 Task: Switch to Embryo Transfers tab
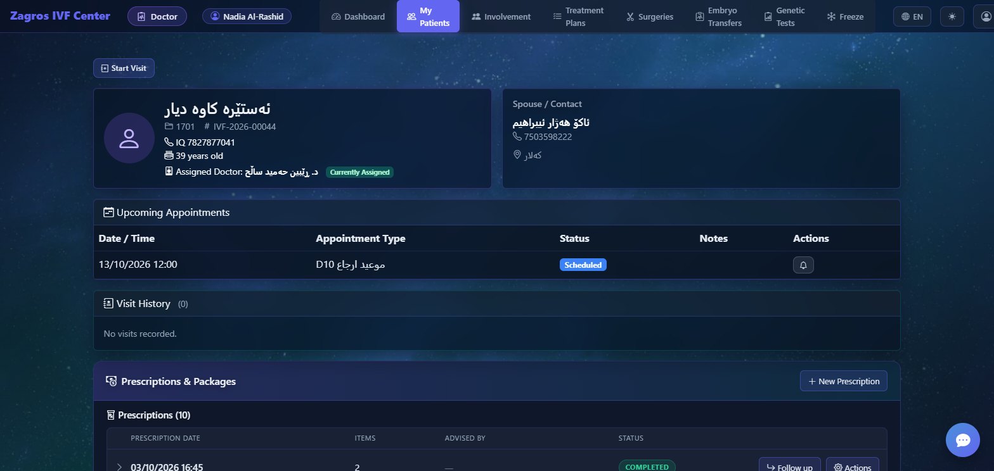tap(718, 16)
